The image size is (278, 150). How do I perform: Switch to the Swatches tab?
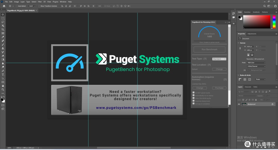tap(247, 12)
